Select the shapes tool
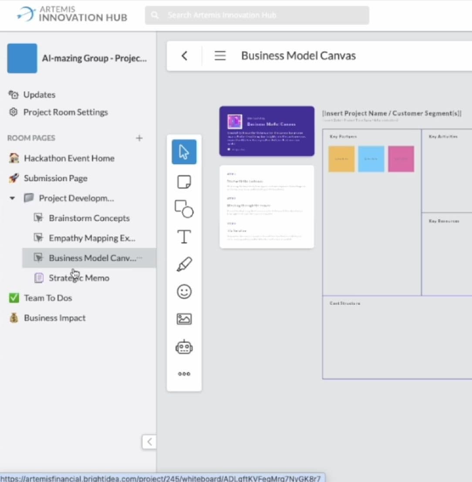This screenshot has height=482, width=472. (184, 209)
